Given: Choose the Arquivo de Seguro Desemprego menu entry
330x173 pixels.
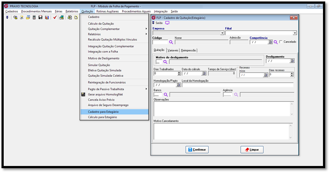Looking at the screenshot, I should (x=114, y=105).
